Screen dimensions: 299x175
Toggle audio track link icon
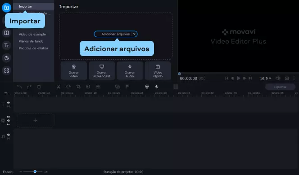pos(9,139)
